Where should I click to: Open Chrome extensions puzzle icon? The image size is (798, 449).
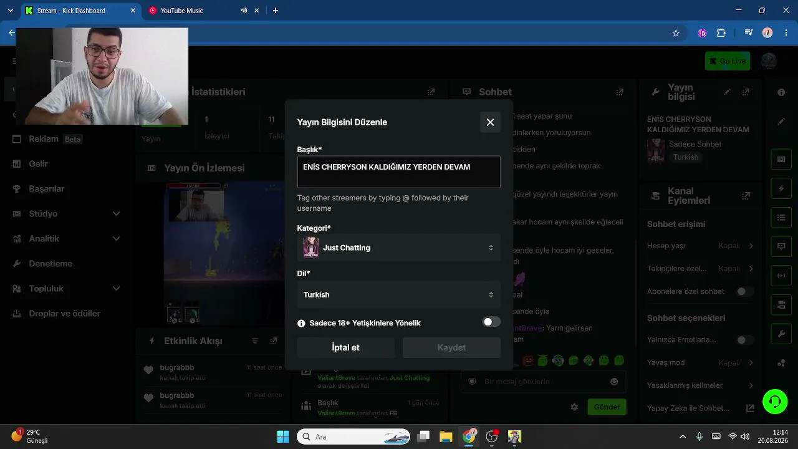pos(721,33)
